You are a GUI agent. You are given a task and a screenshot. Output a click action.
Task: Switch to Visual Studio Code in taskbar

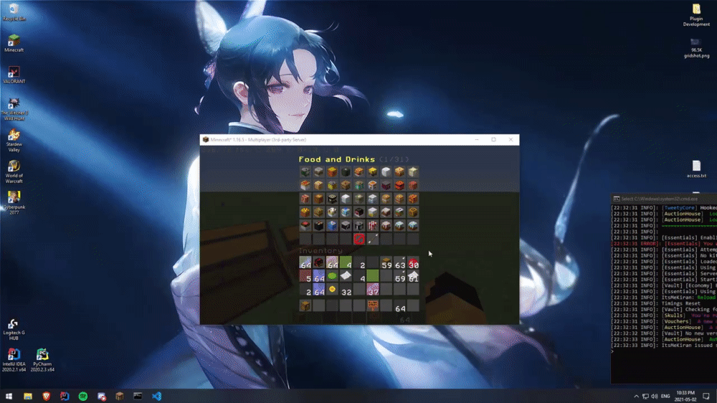156,396
